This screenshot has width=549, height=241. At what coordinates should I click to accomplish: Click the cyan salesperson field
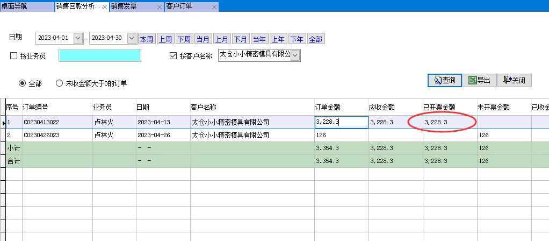coord(99,55)
